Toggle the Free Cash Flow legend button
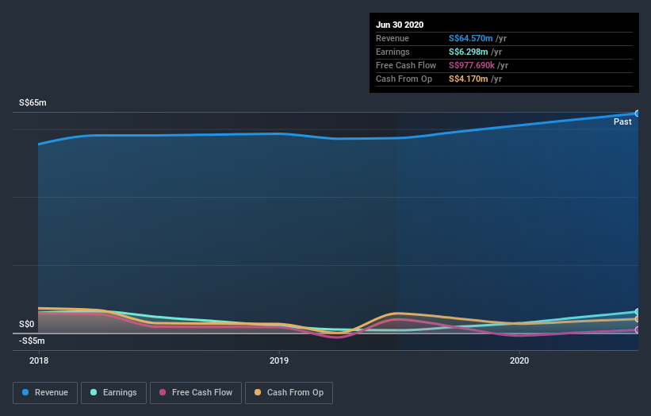The image size is (651, 416). click(x=196, y=393)
